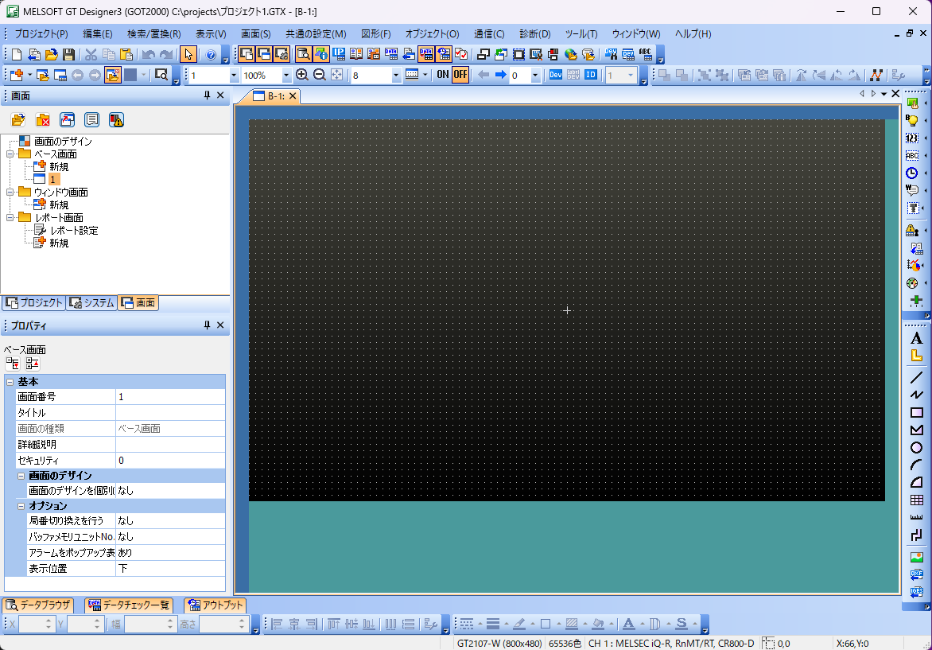Switch to the システム tab
The height and width of the screenshot is (650, 932).
91,303
